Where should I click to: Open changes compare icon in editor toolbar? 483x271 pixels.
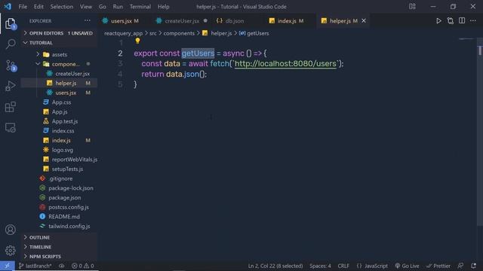click(451, 21)
